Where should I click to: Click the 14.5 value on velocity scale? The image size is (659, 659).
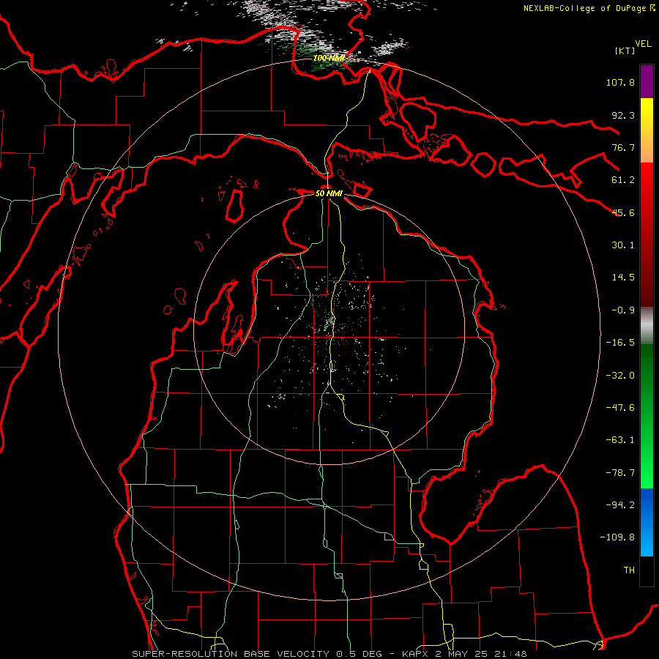point(623,278)
